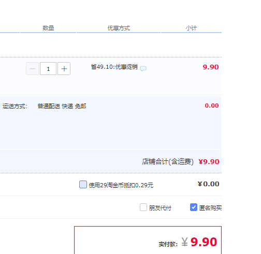Image resolution: width=261 pixels, height=254 pixels.
Task: Select the 普通配送 快递 免邮 shipping option
Action: [x=62, y=106]
